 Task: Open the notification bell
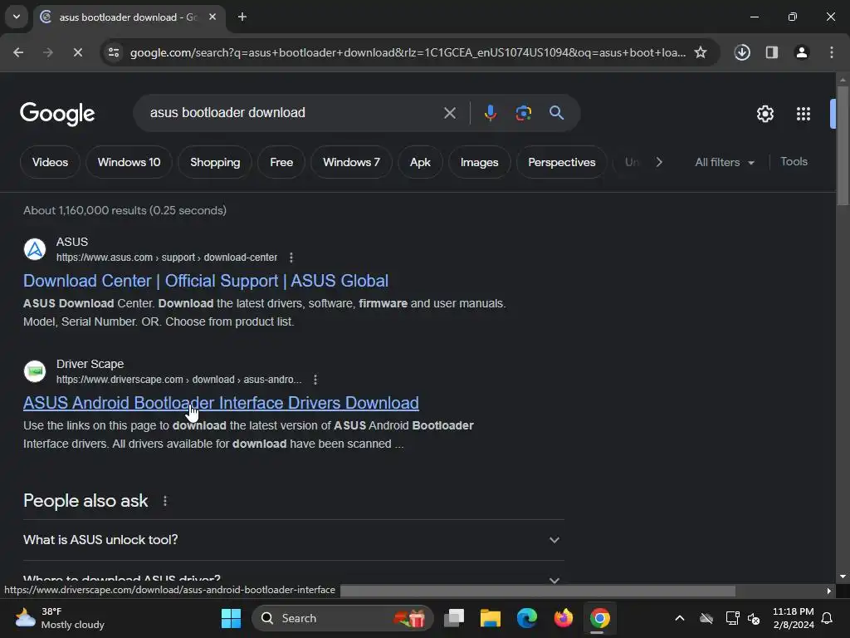[x=828, y=618]
